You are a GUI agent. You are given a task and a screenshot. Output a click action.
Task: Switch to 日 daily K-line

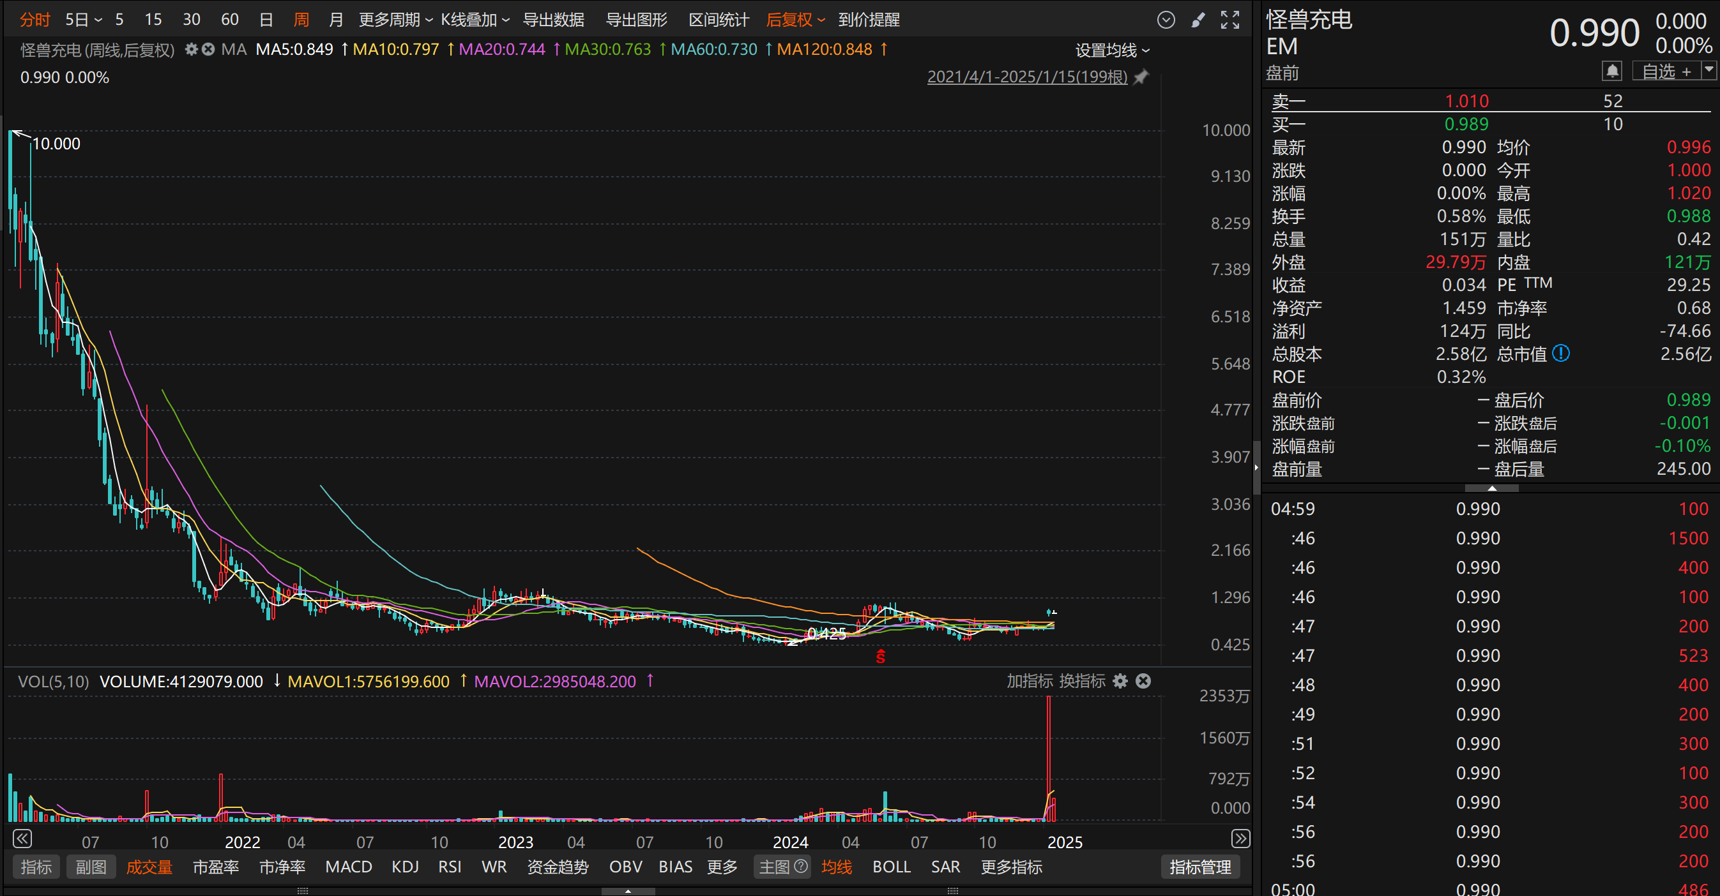(x=266, y=20)
